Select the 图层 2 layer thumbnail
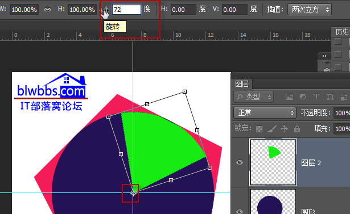The width and height of the screenshot is (350, 214). point(273,162)
